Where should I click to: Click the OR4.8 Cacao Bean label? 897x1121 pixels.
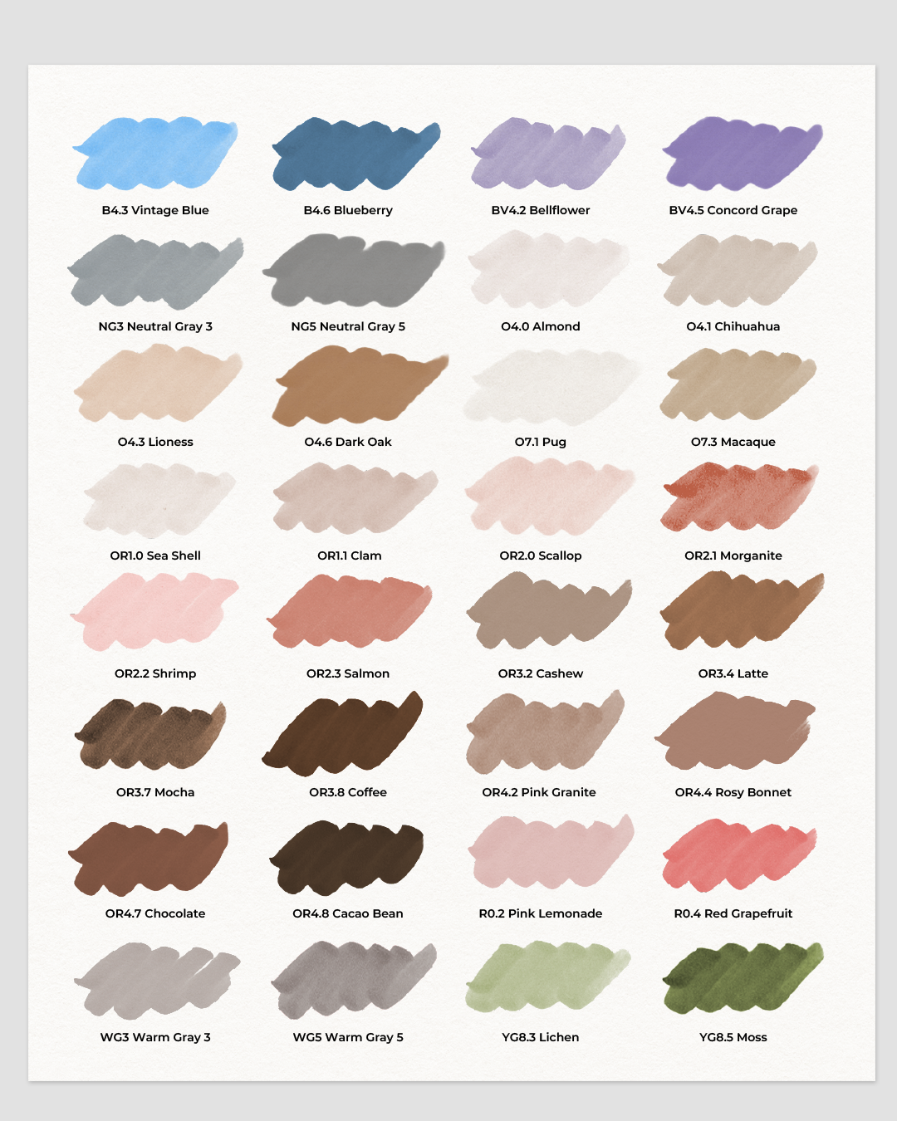pos(348,913)
